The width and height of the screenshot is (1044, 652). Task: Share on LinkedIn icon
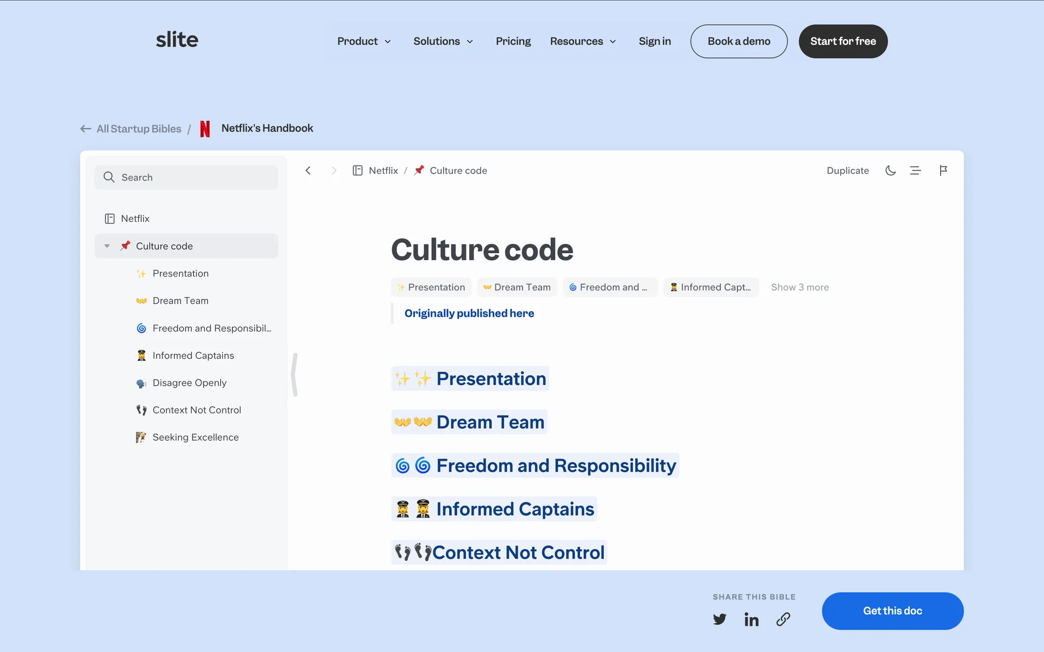[751, 619]
